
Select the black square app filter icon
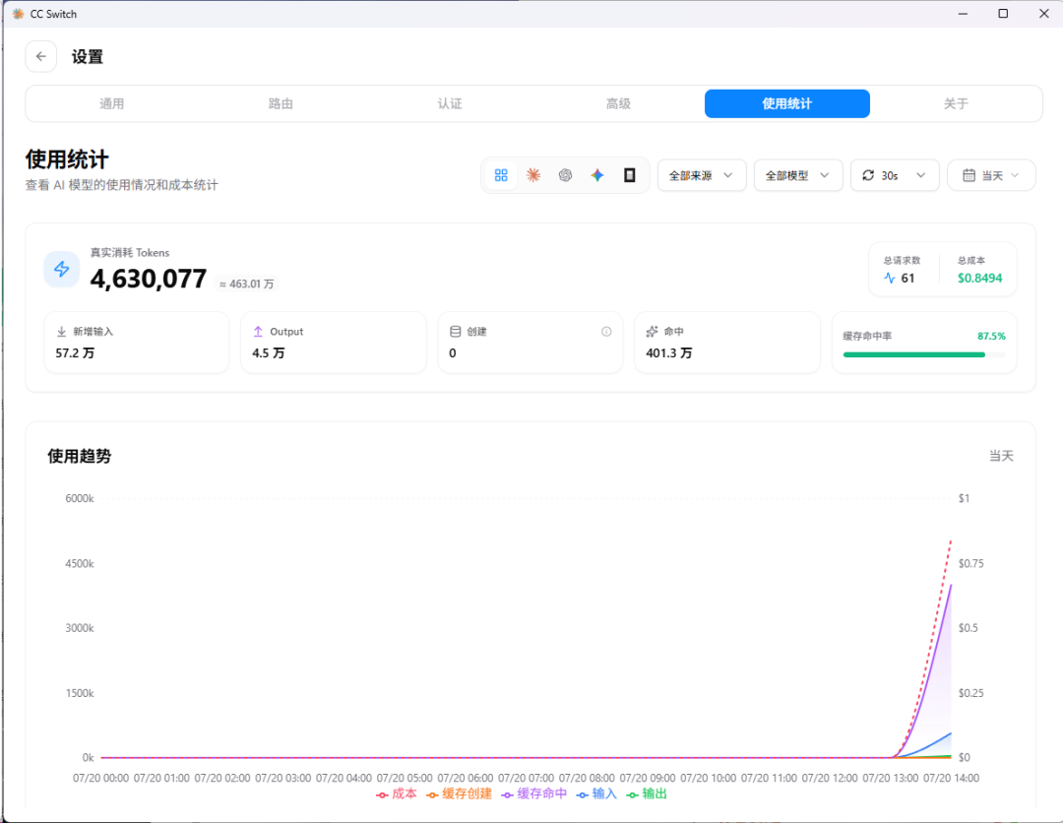[629, 175]
